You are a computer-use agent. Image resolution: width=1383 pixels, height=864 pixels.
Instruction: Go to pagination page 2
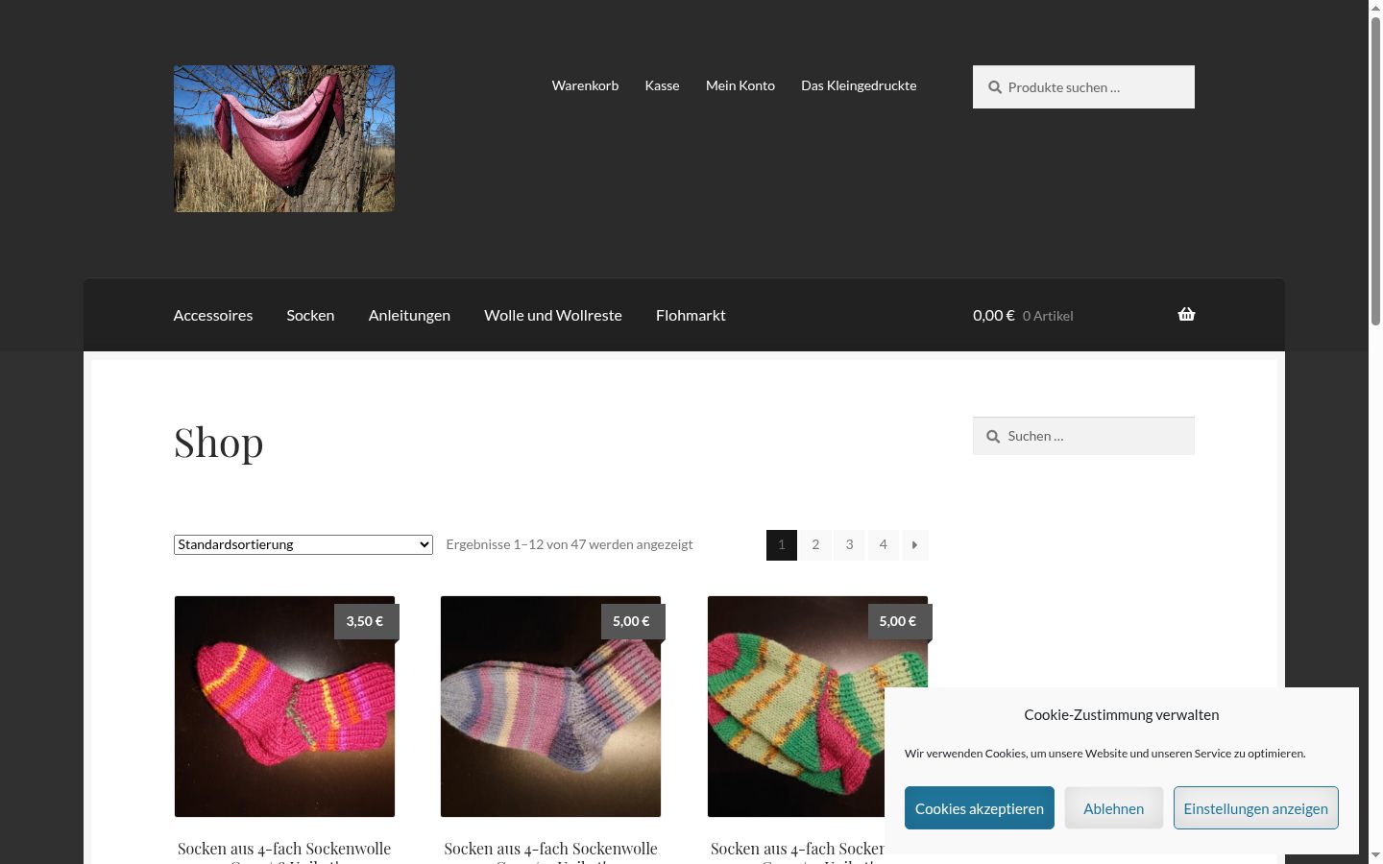(815, 545)
